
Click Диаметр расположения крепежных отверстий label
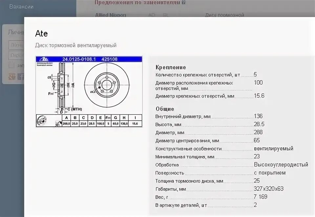coord(194,86)
